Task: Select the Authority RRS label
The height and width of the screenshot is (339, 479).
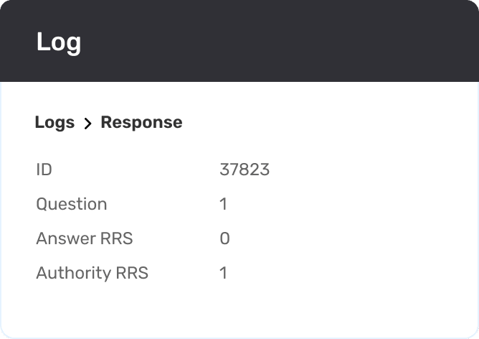Action: point(92,273)
